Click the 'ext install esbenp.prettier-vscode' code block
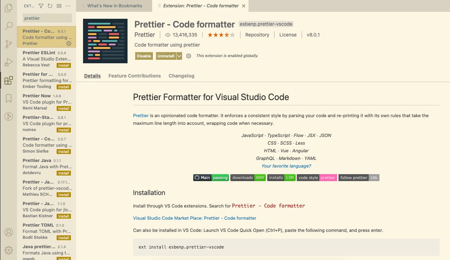 (x=286, y=247)
